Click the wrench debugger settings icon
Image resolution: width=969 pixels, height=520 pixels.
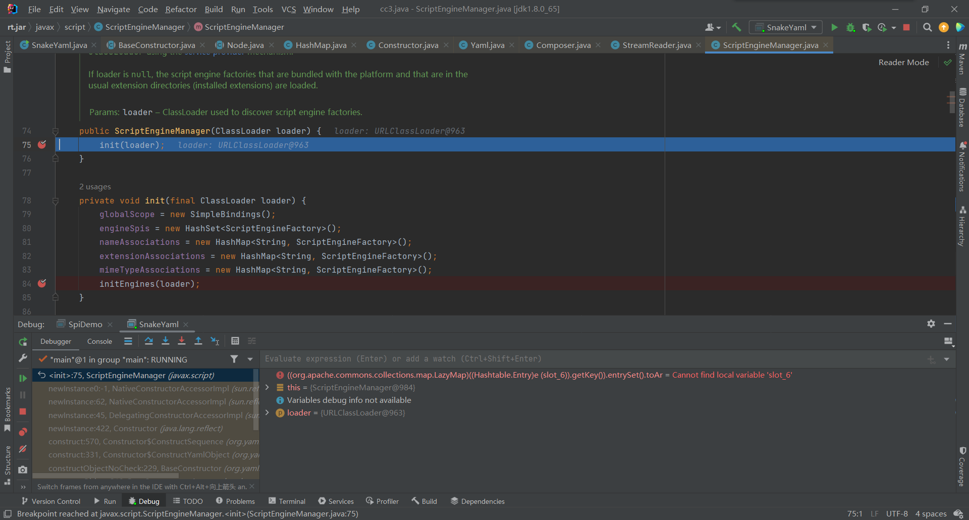point(23,358)
